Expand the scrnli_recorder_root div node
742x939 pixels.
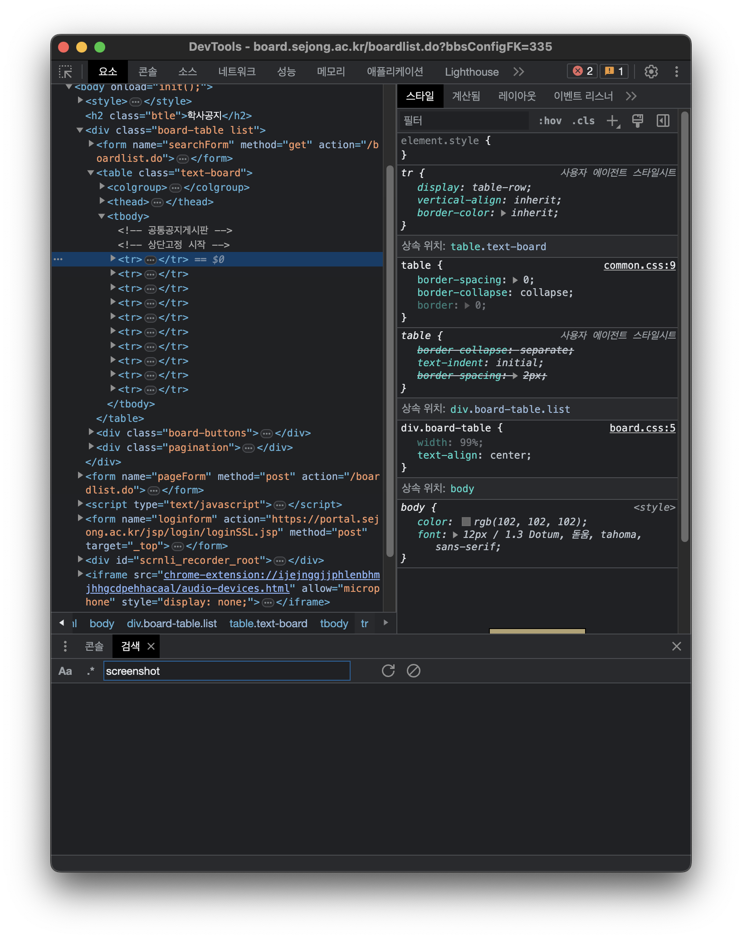[x=80, y=559]
